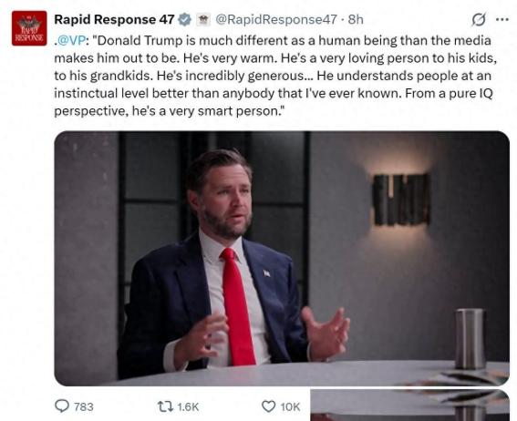
Task: Open the Rapid Response red profile avatar
Action: (29, 28)
